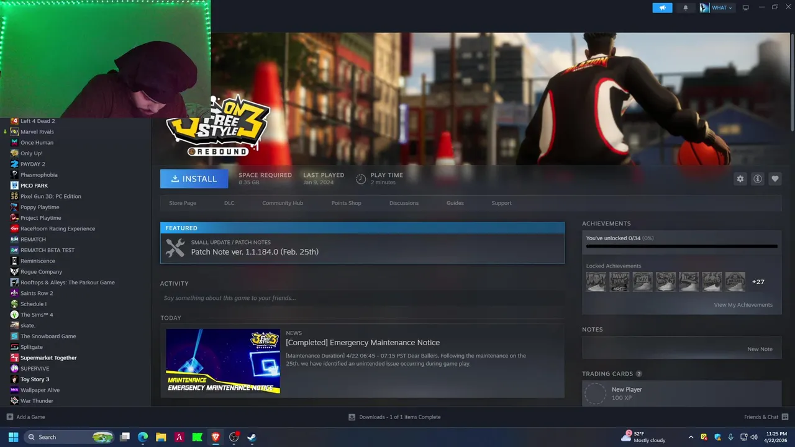Image resolution: width=795 pixels, height=447 pixels.
Task: Open the Guides tab
Action: tap(455, 203)
